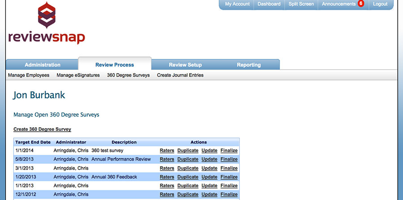Click the Create 360 Degree Survey link

point(42,129)
